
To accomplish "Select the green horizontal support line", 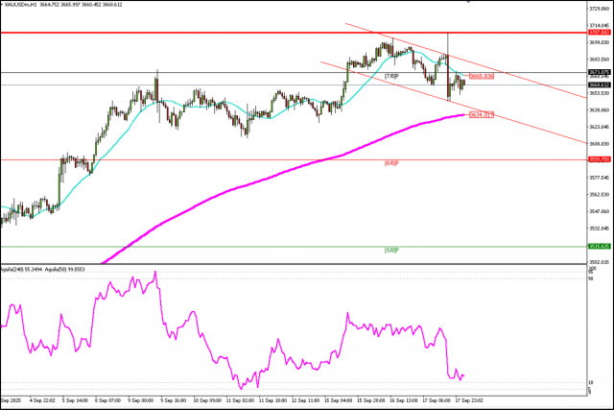I will point(294,247).
